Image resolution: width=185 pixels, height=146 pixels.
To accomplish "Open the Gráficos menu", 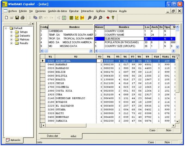I will click(x=100, y=11).
